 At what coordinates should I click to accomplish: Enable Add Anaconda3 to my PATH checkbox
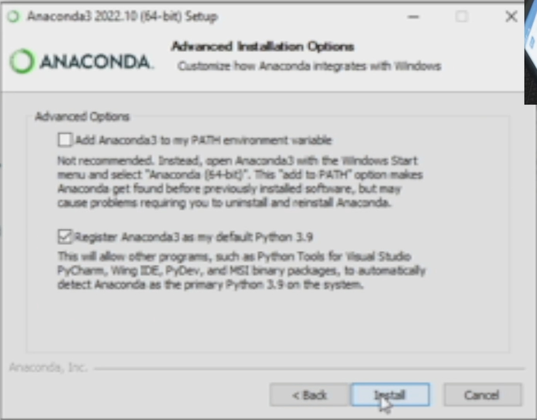click(x=65, y=140)
